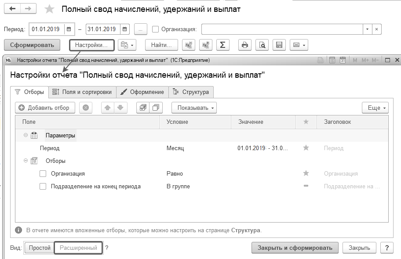The height and width of the screenshot is (259, 401).
Task: Open the Организация dropdown list arrow
Action: pyautogui.click(x=367, y=29)
